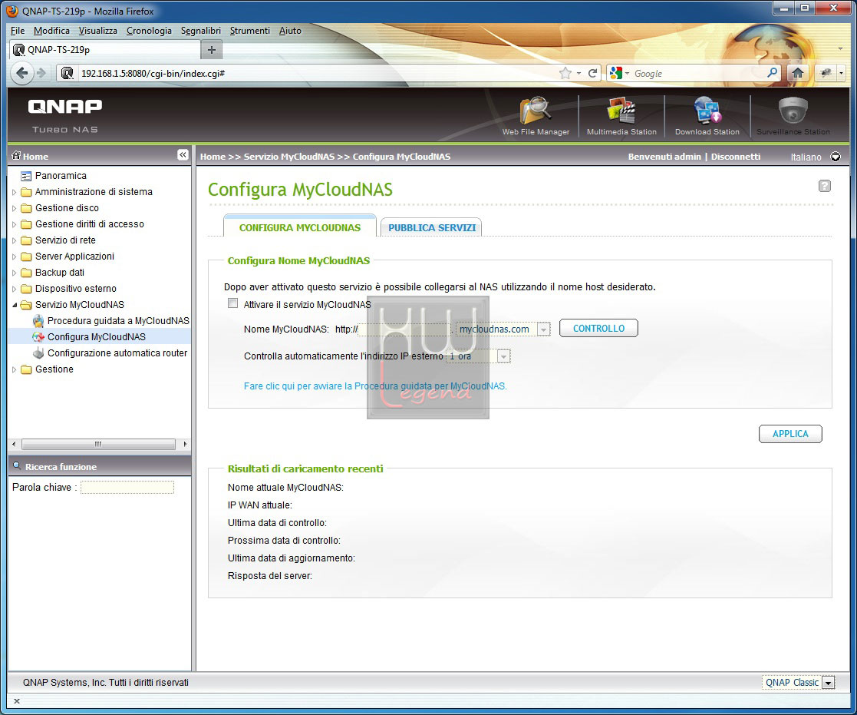Screen dimensions: 857x715
Task: Click the CONTROLLO button
Action: 598,328
